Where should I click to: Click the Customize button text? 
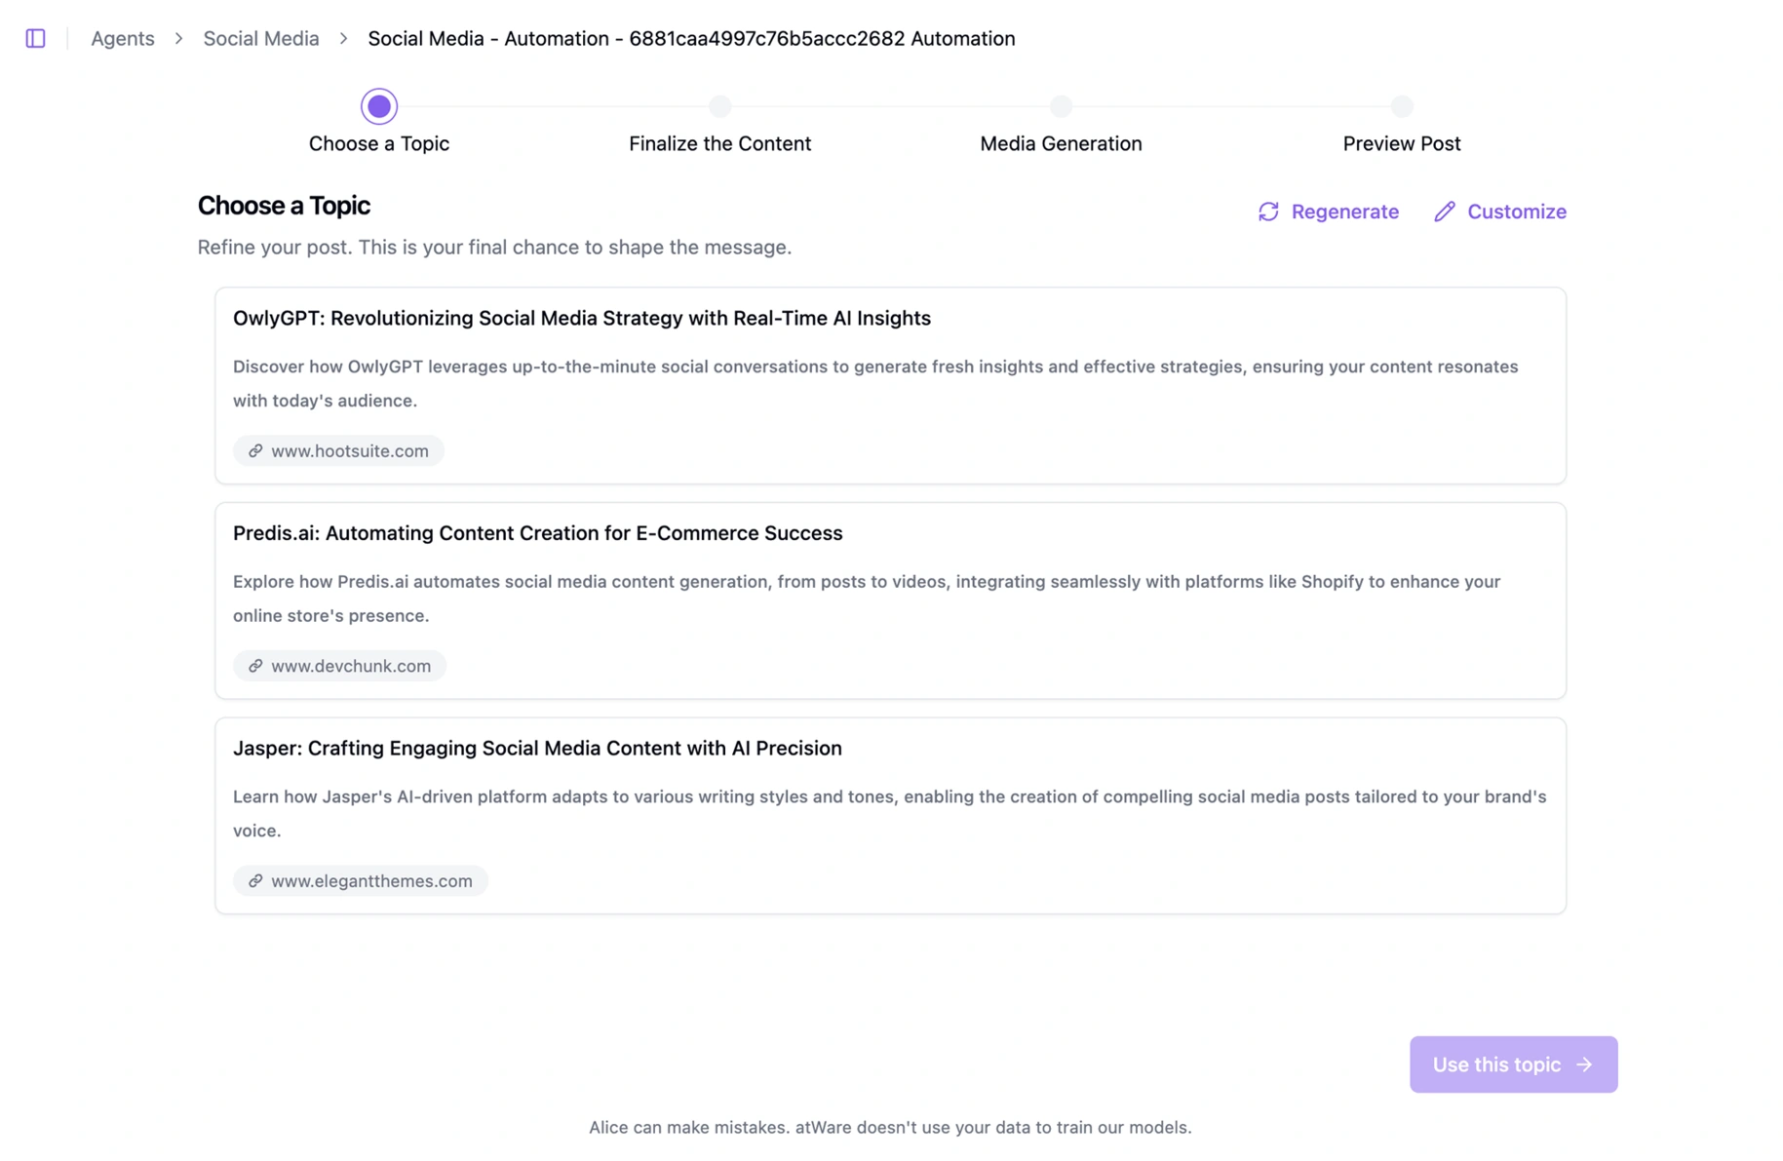point(1516,212)
